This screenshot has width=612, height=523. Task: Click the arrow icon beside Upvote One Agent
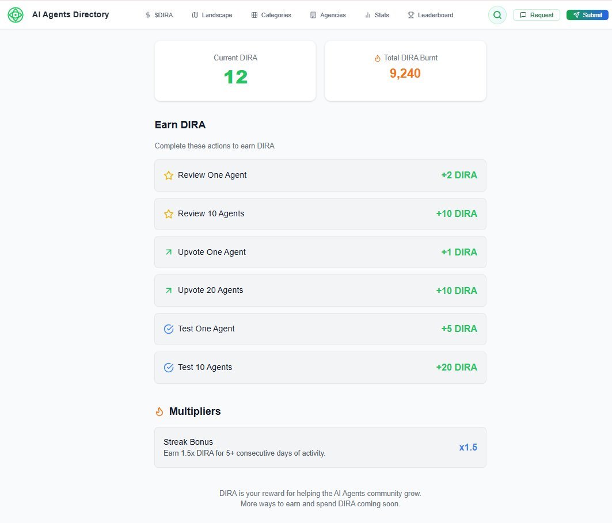click(x=169, y=252)
